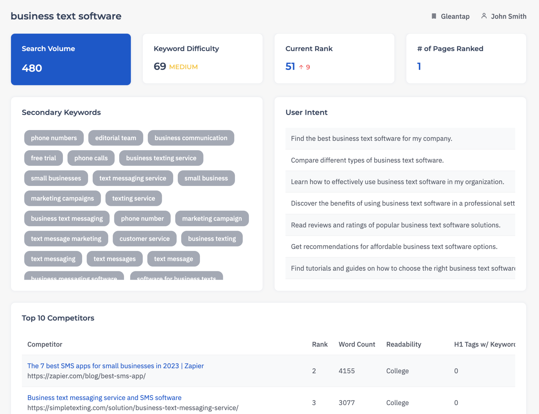Open the Business text messaging service link
Screen dimensions: 539x414
tap(104, 398)
